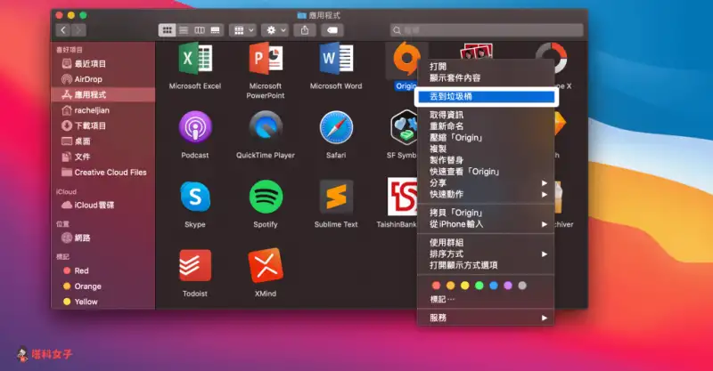713x371 pixels.
Task: Expand the 排序方式 submenu
Action: coord(486,254)
